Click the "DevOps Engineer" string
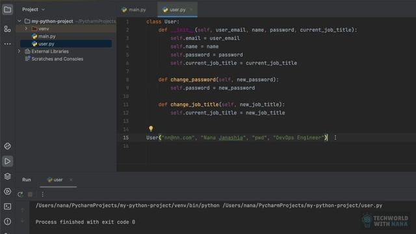This screenshot has width=416, height=234. [298, 138]
